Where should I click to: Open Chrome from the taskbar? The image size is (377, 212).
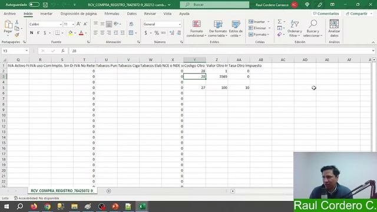coord(47,207)
